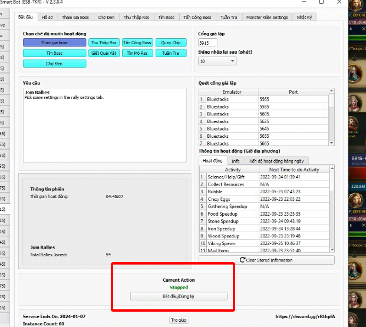
Task: Switch to the Monster Killer Settings tab
Action: click(268, 17)
